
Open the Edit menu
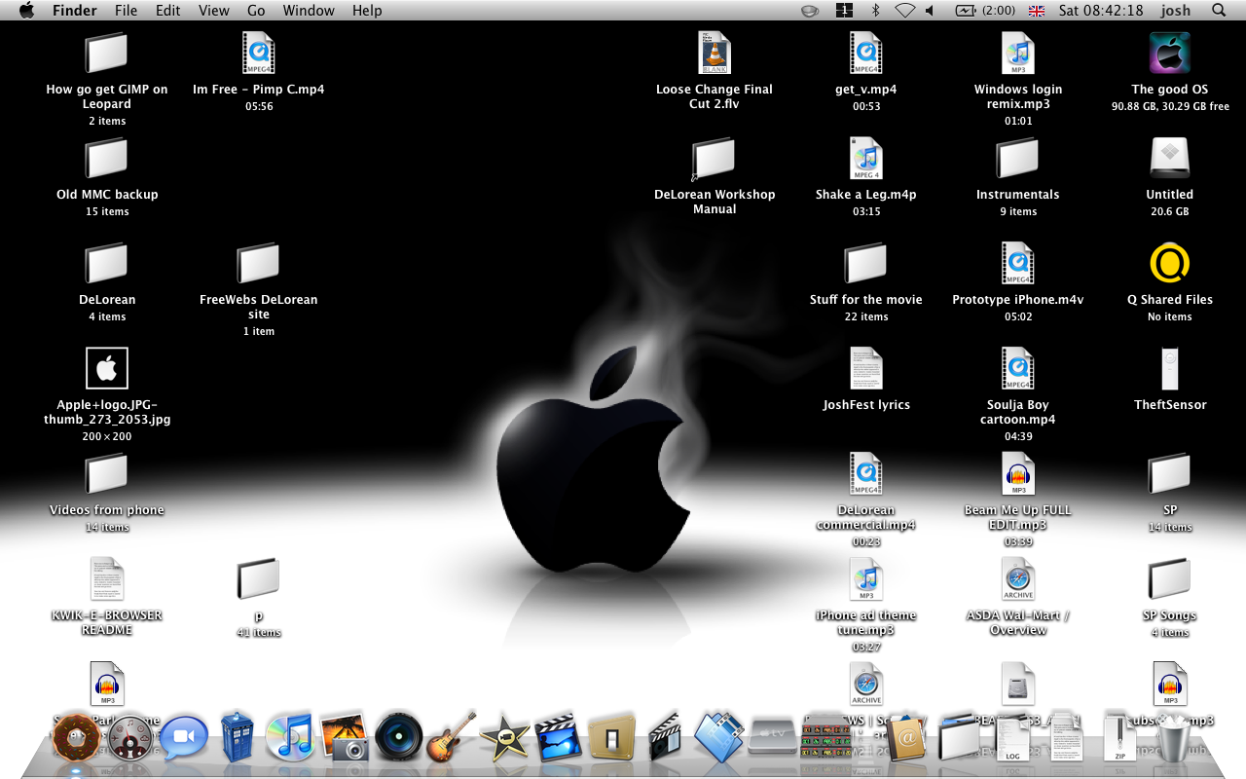168,11
